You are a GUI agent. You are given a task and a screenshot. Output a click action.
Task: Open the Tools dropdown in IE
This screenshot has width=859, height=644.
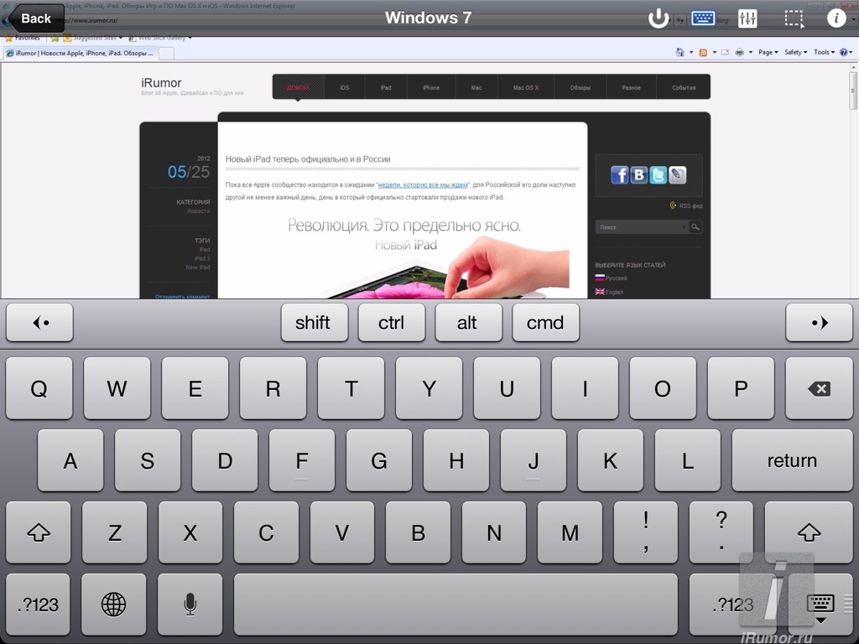pos(824,53)
